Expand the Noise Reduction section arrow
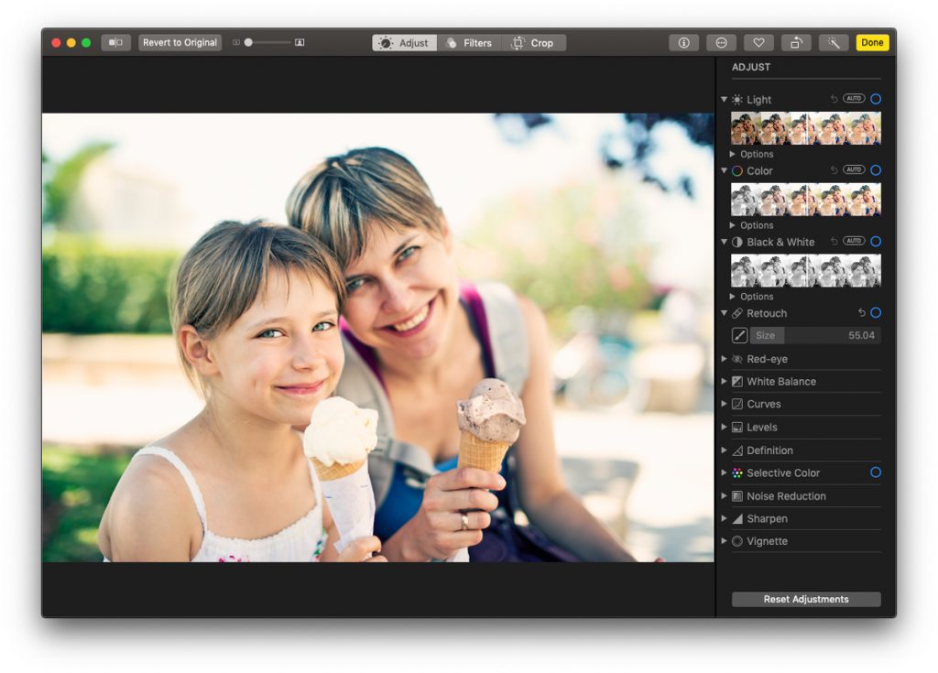This screenshot has height=673, width=938. pos(724,496)
